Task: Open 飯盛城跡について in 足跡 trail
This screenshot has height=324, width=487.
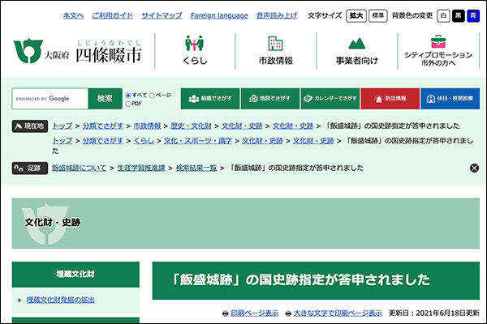Action: click(80, 168)
